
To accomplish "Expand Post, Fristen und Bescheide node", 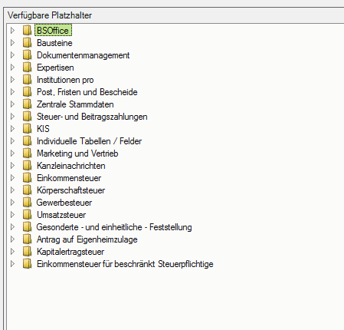I will coord(12,92).
